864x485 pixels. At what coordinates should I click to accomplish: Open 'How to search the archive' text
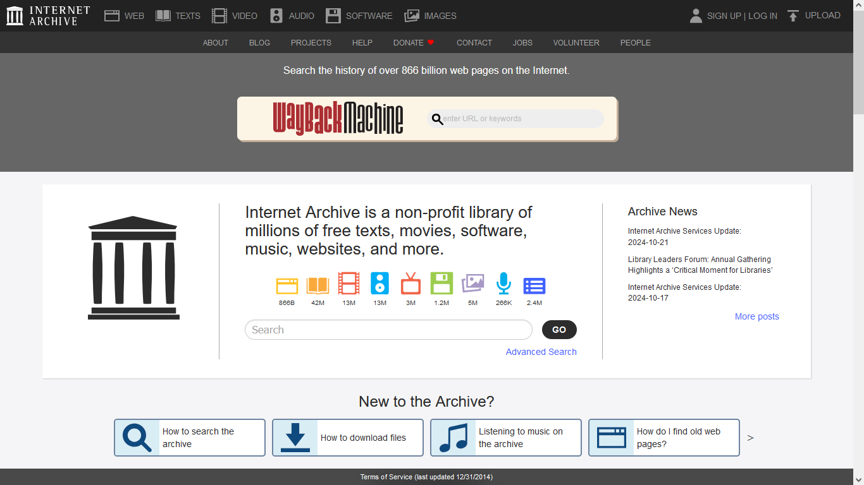point(199,438)
